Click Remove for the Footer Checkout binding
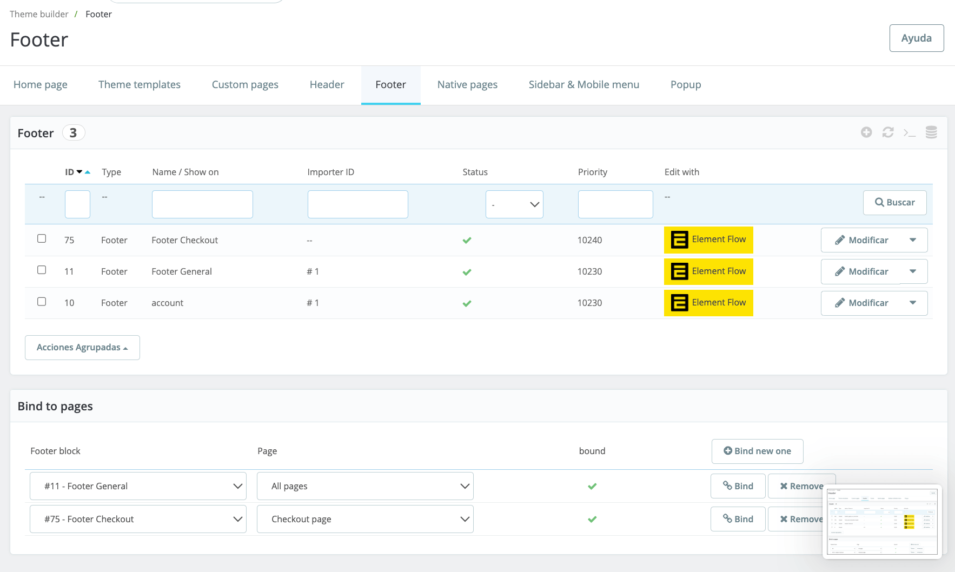 [797, 519]
